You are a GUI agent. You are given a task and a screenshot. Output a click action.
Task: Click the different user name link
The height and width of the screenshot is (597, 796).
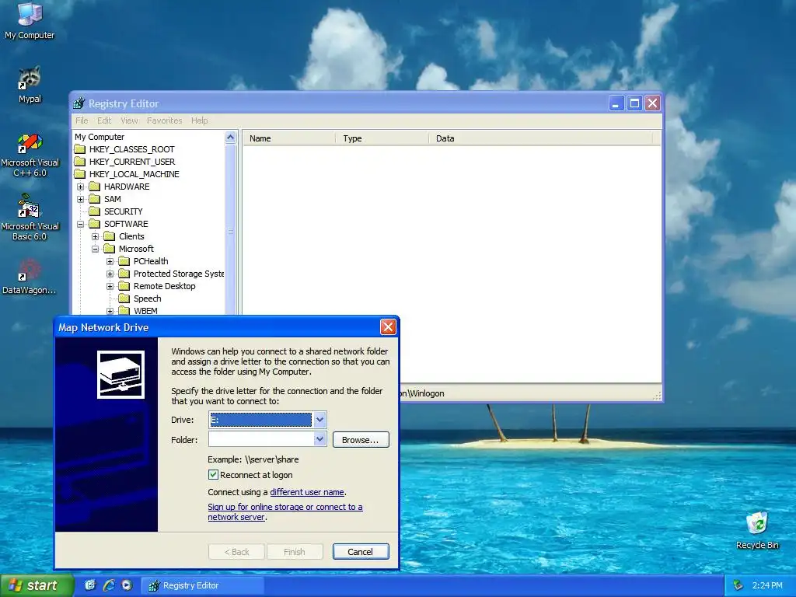click(x=306, y=492)
